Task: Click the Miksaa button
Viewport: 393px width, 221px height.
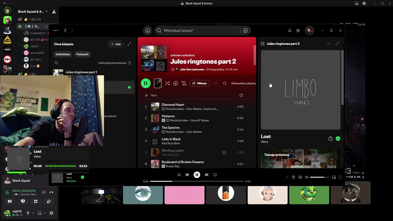Action: [x=200, y=83]
